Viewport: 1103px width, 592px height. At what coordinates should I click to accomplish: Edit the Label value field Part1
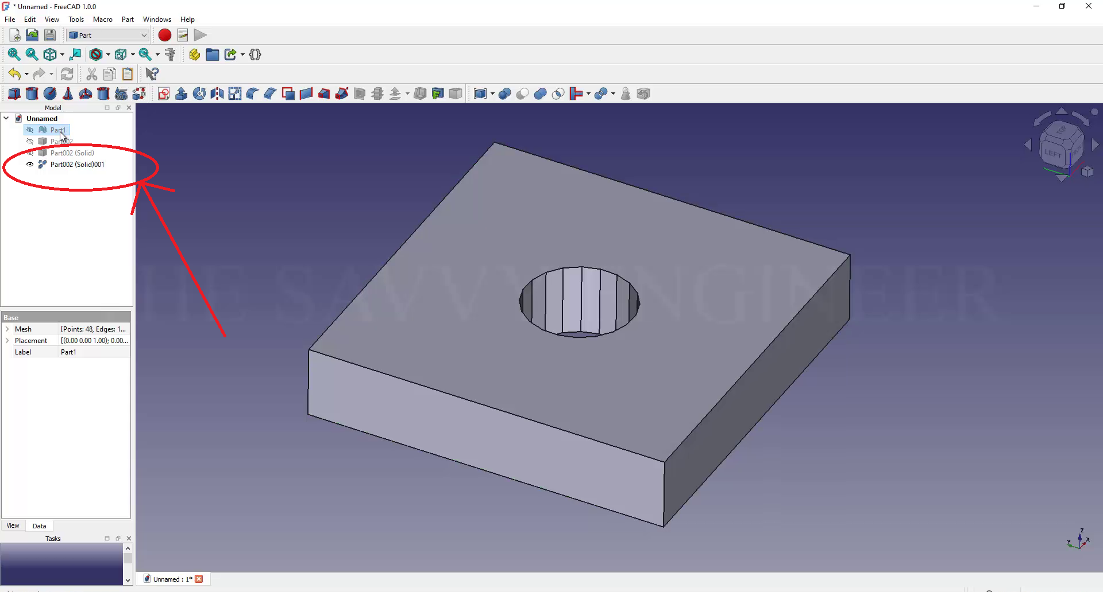94,352
